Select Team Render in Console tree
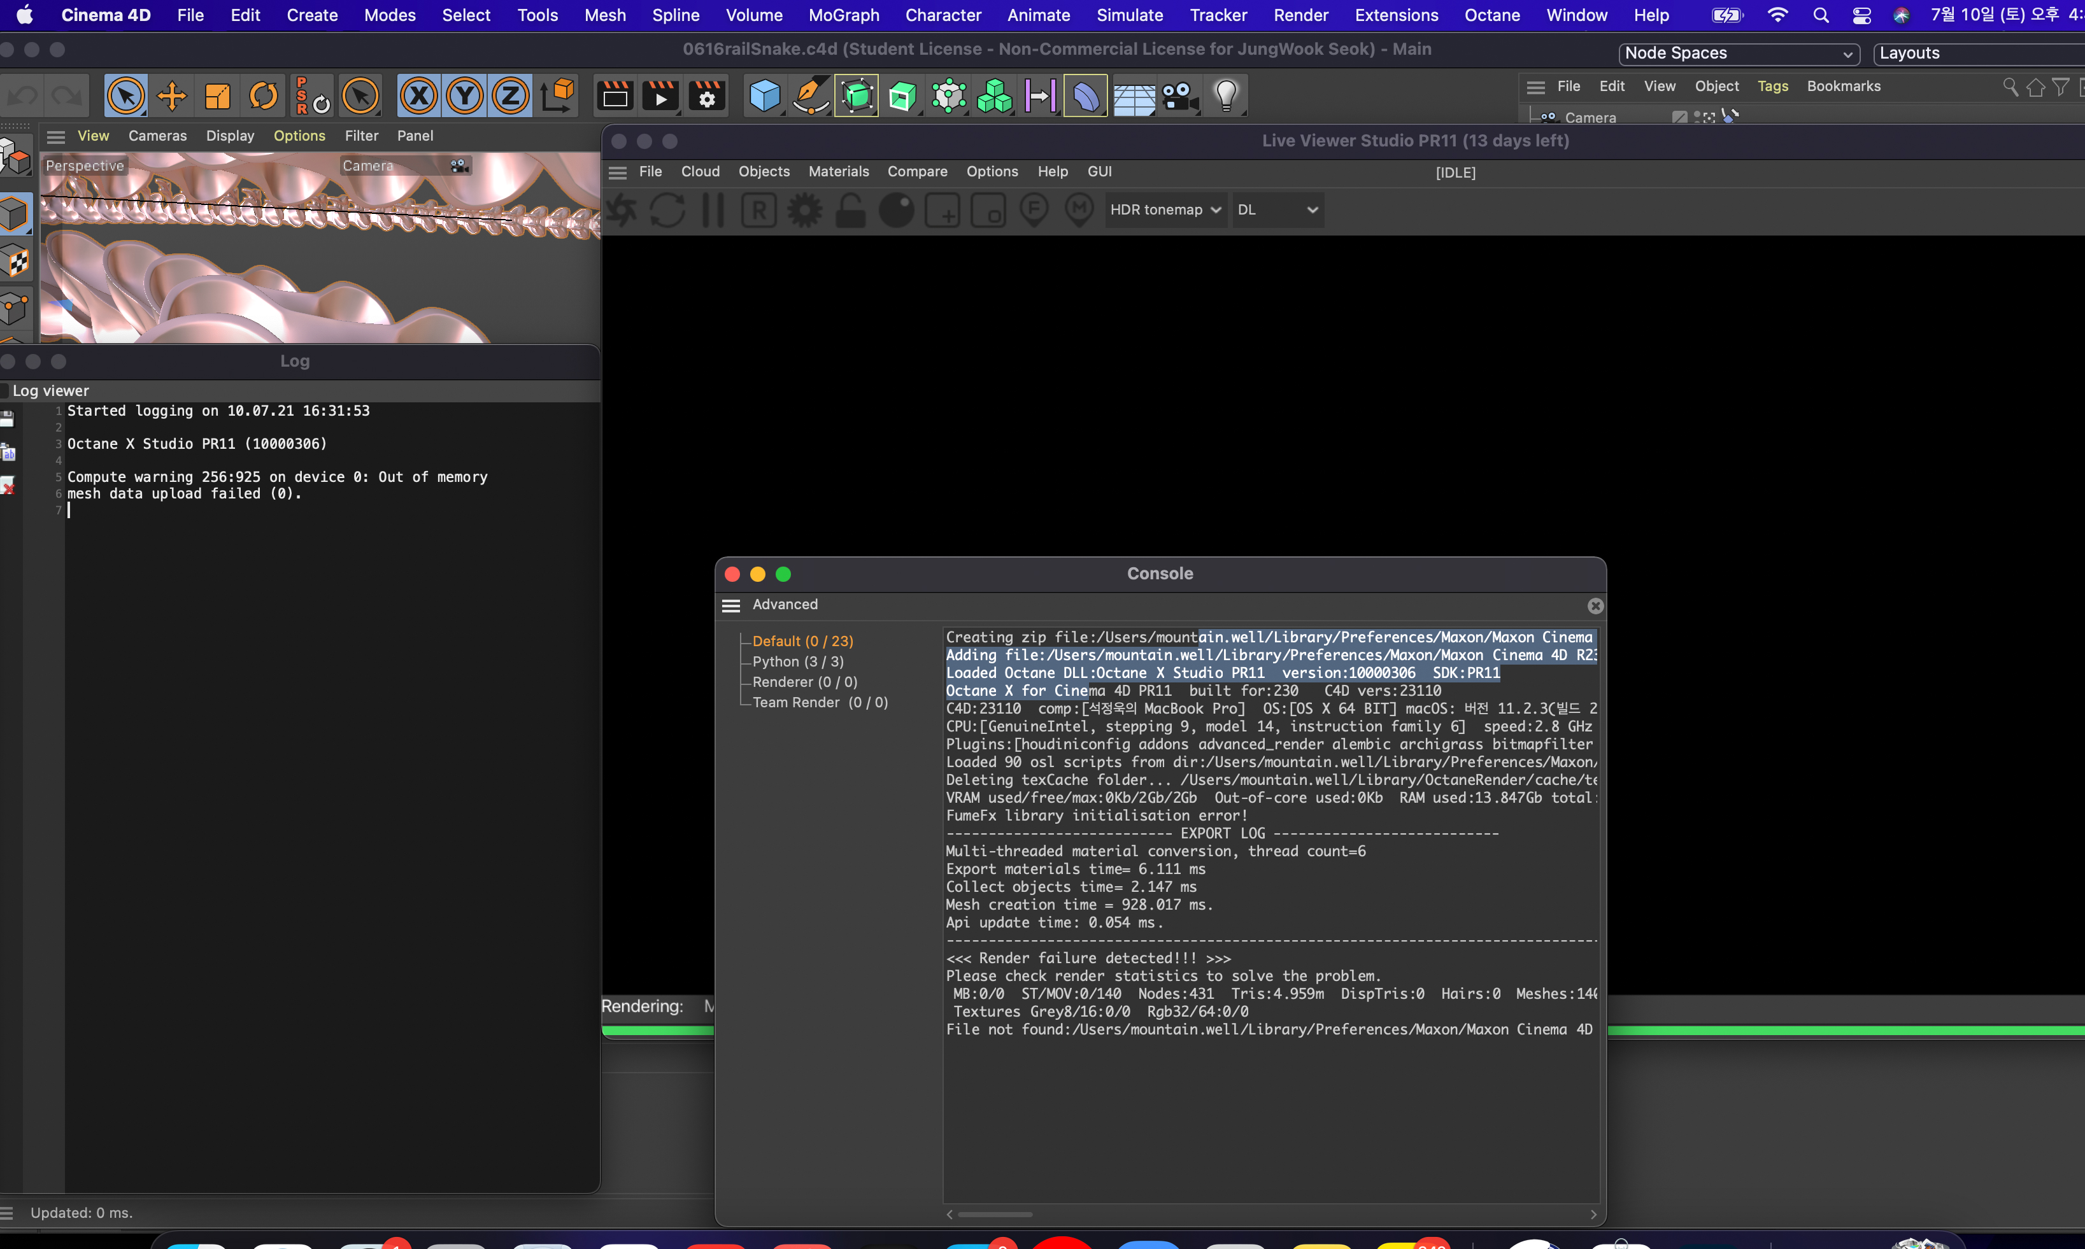The image size is (2085, 1249). (820, 702)
